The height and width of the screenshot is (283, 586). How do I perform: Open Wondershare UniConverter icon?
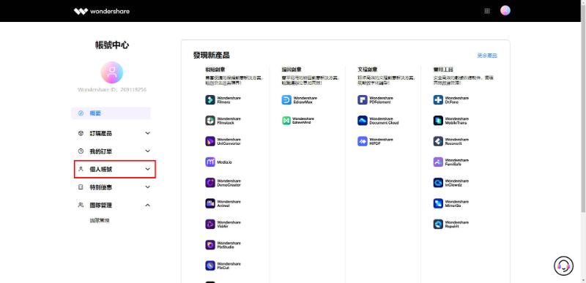[x=210, y=141]
